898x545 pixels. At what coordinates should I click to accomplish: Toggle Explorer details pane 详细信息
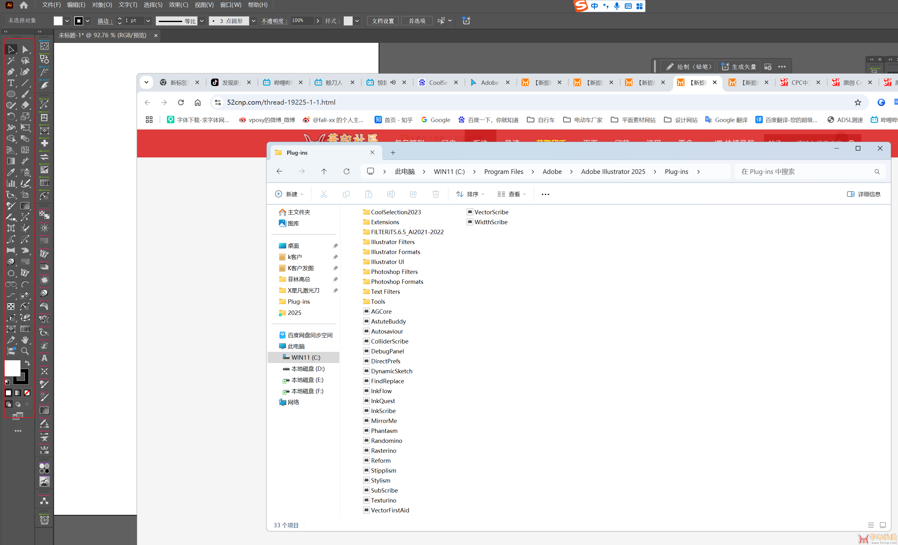[863, 194]
